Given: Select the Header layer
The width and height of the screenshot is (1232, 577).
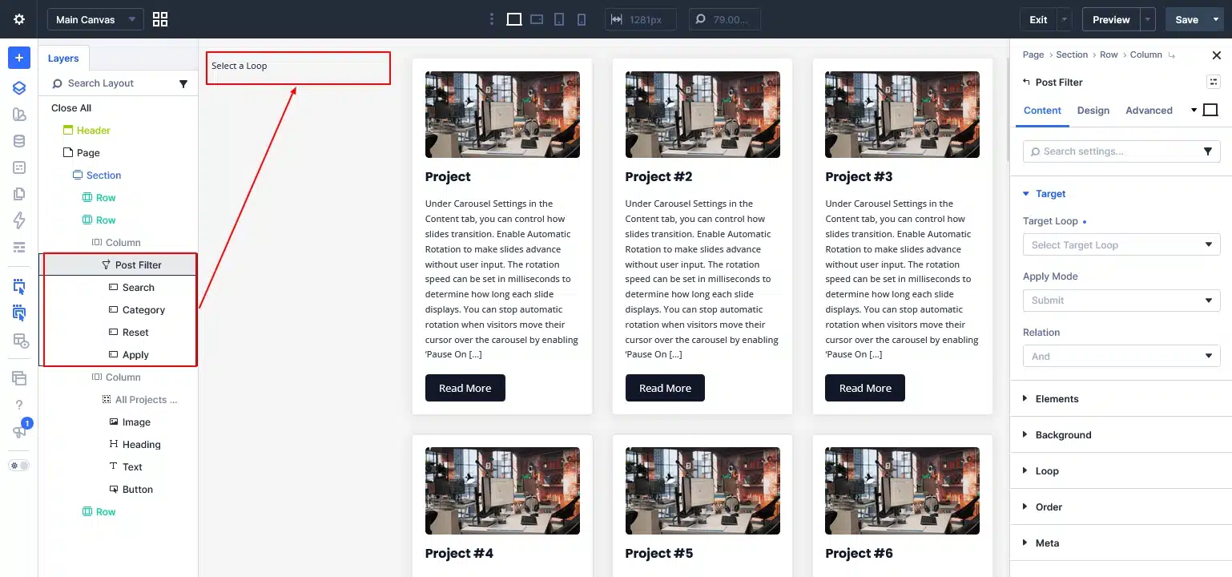Looking at the screenshot, I should pos(94,131).
